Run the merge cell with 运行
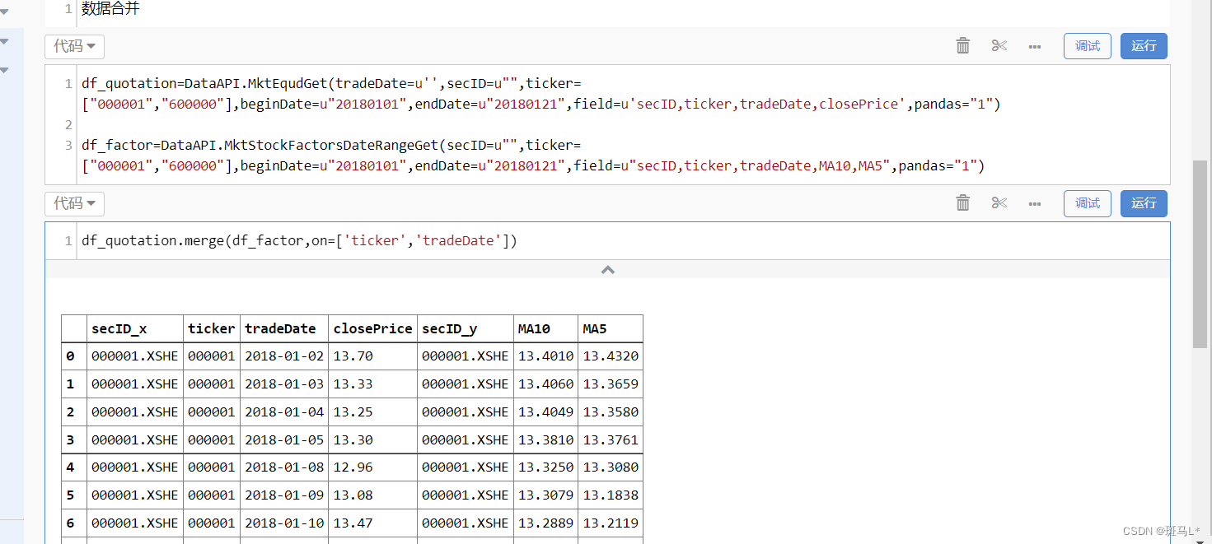 click(x=1144, y=203)
